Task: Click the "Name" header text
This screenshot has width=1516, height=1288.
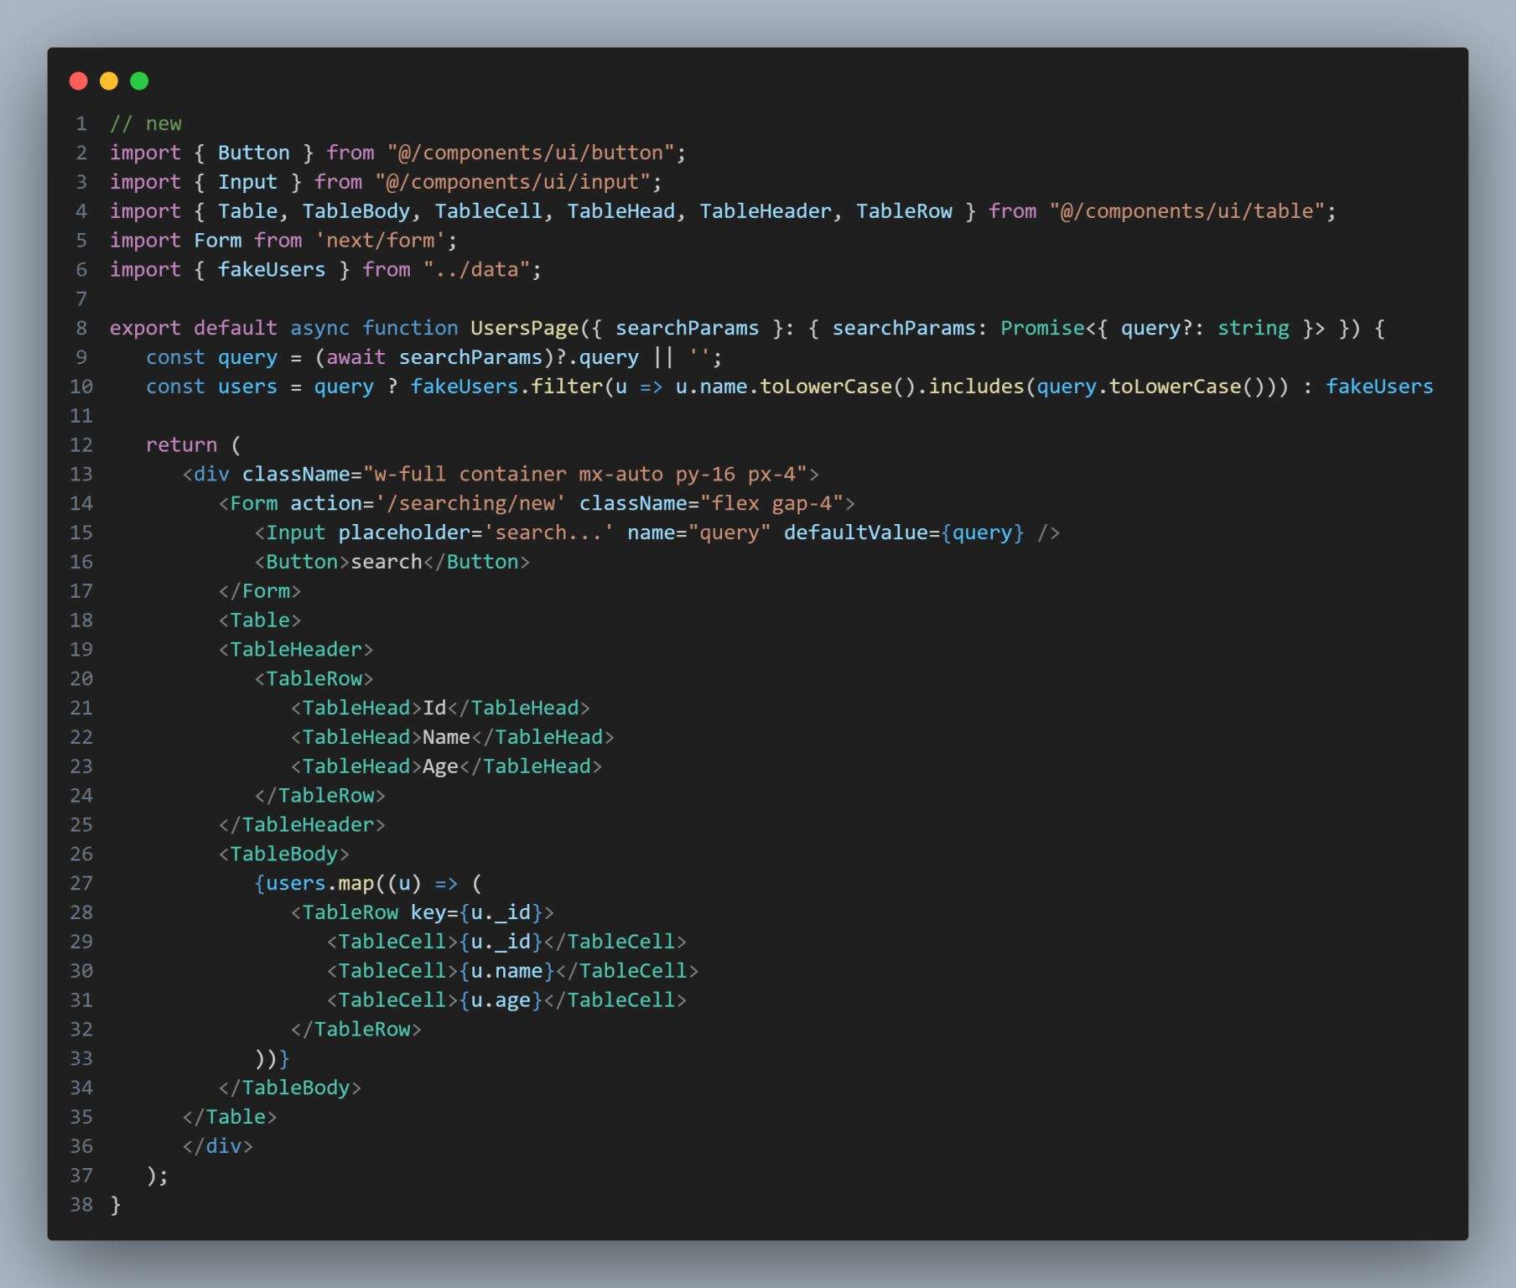Action: [446, 737]
